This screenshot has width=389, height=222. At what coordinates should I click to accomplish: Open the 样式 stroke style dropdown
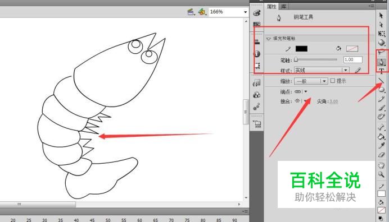(x=322, y=70)
